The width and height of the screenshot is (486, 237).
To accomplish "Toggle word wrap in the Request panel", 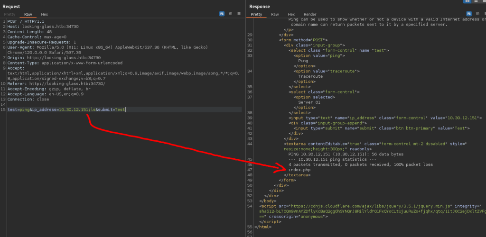I will [x=222, y=14].
